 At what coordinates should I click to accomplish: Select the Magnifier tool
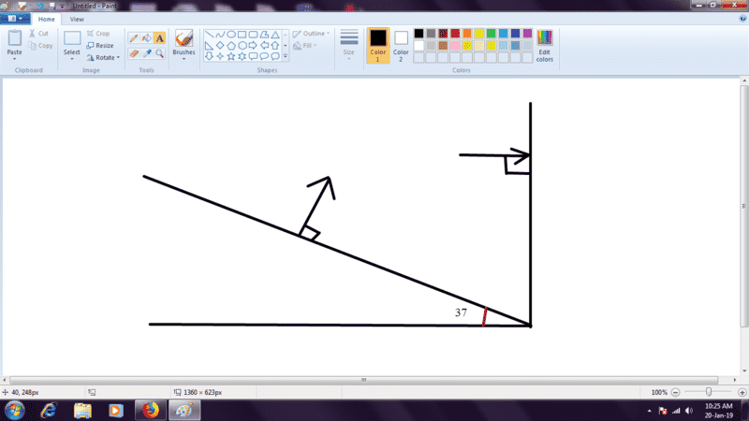pyautogui.click(x=159, y=53)
